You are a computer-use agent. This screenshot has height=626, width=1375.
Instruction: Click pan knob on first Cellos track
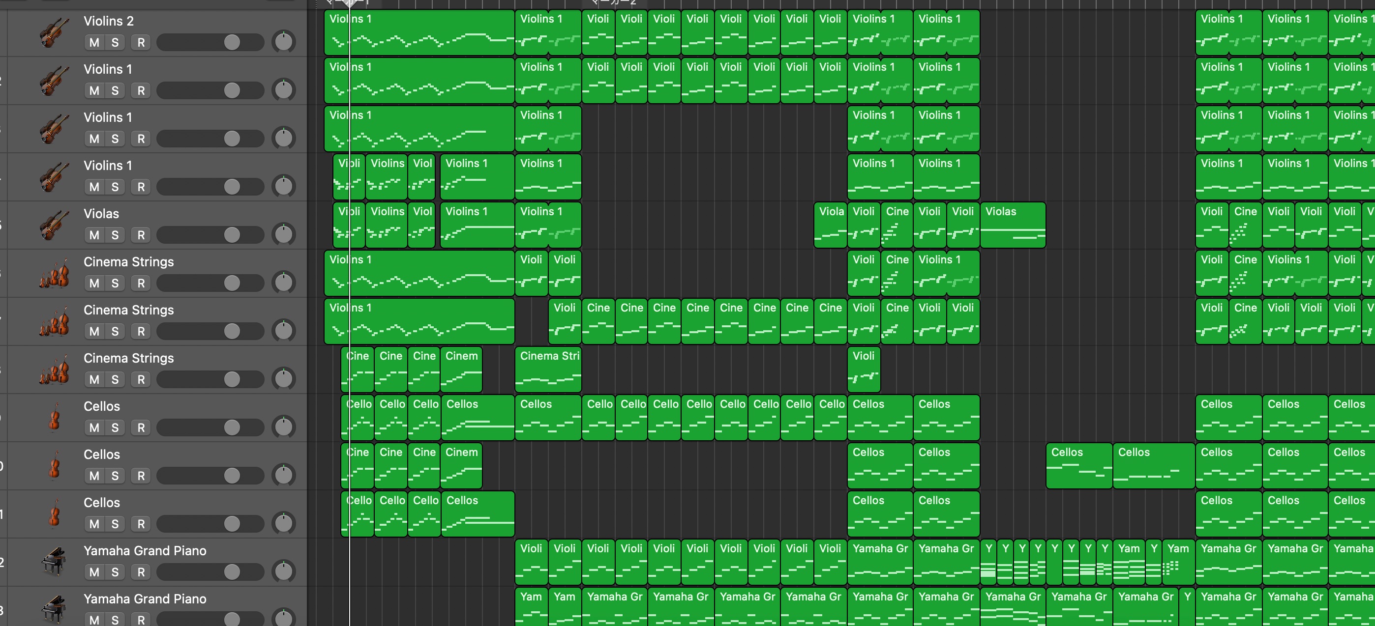(283, 427)
